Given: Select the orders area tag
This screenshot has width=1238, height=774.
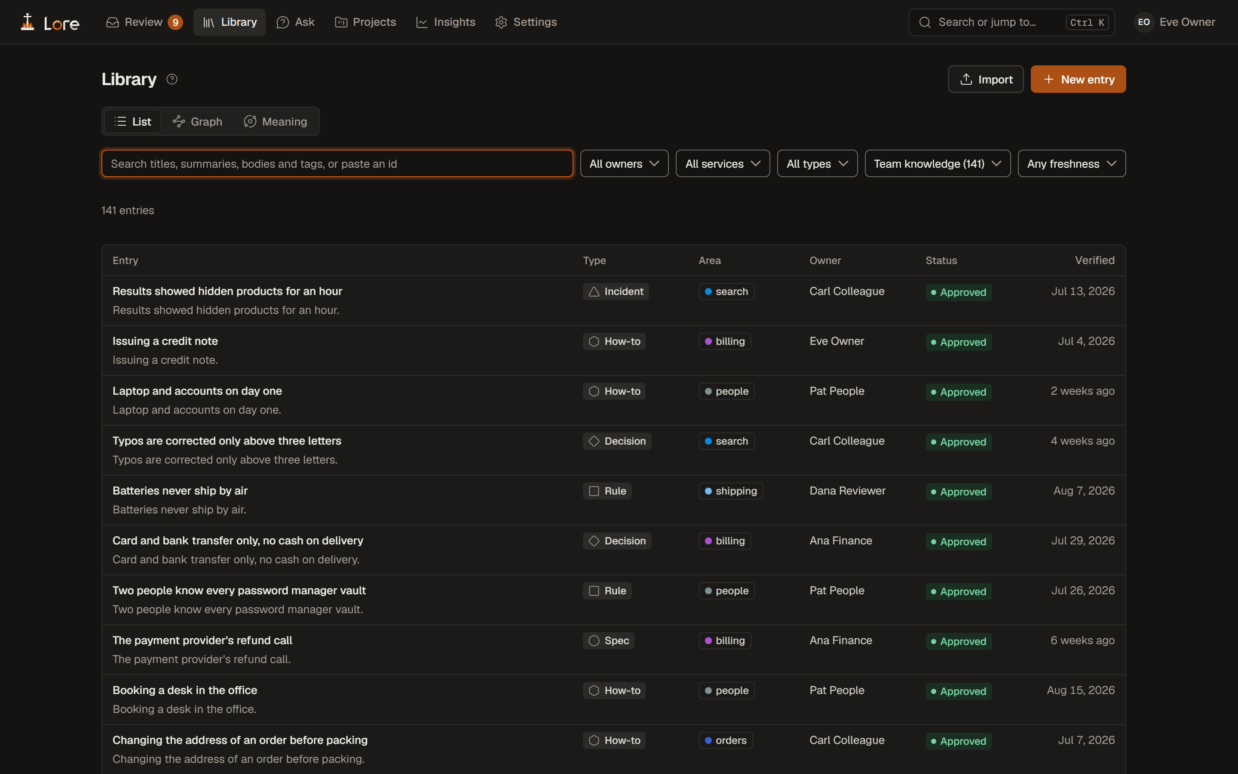Looking at the screenshot, I should pyautogui.click(x=726, y=740).
